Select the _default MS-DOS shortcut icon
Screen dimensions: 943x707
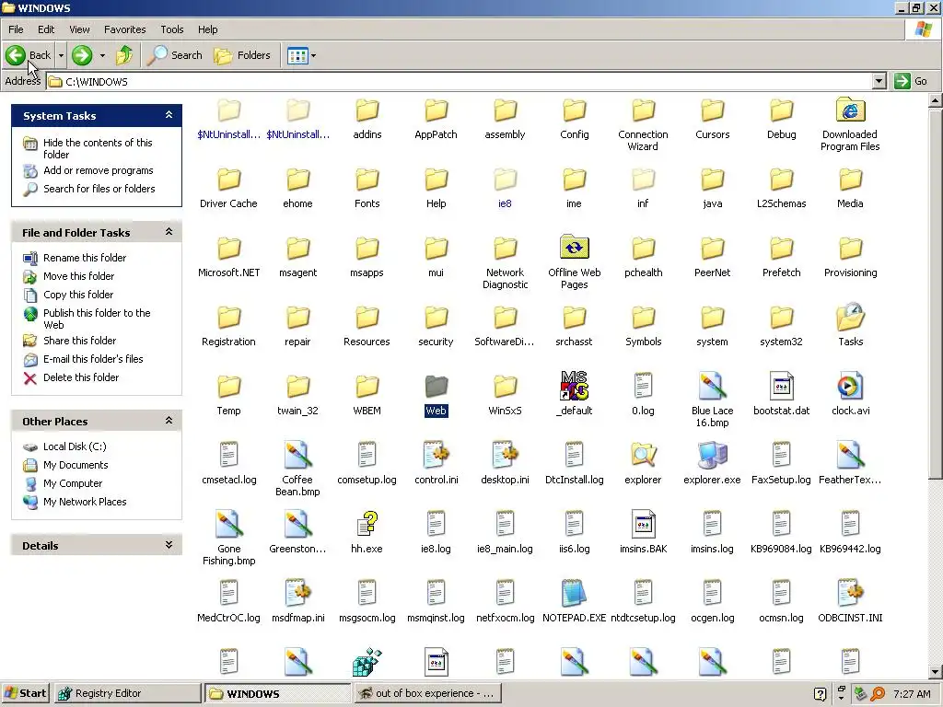coord(575,386)
